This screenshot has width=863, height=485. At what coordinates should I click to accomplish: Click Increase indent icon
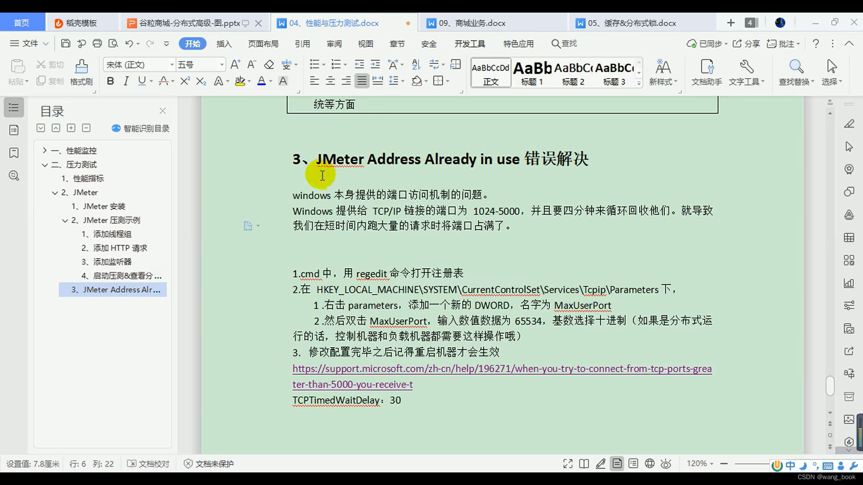[x=375, y=65]
